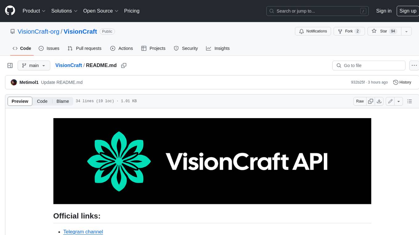Open the main branch selector
Image resolution: width=419 pixels, height=235 pixels.
(x=34, y=66)
